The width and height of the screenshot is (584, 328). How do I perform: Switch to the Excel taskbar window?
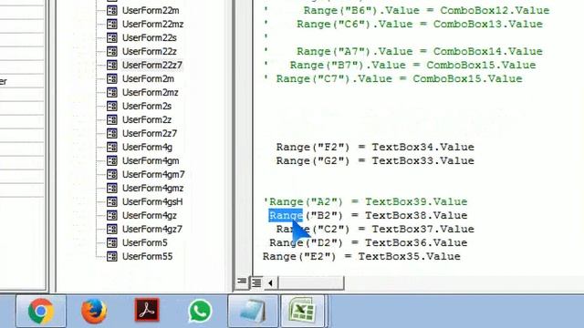(x=303, y=311)
